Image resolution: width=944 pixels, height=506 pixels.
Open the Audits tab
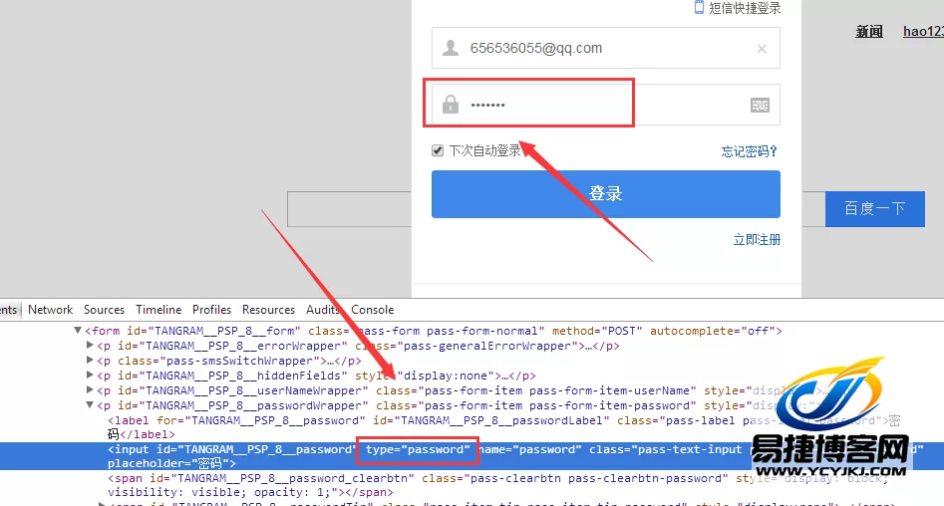323,309
